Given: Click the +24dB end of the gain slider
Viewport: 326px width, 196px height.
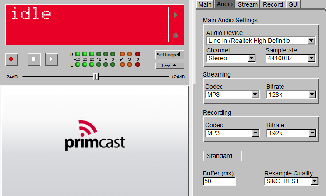Looking at the screenshot, I should pos(178,77).
